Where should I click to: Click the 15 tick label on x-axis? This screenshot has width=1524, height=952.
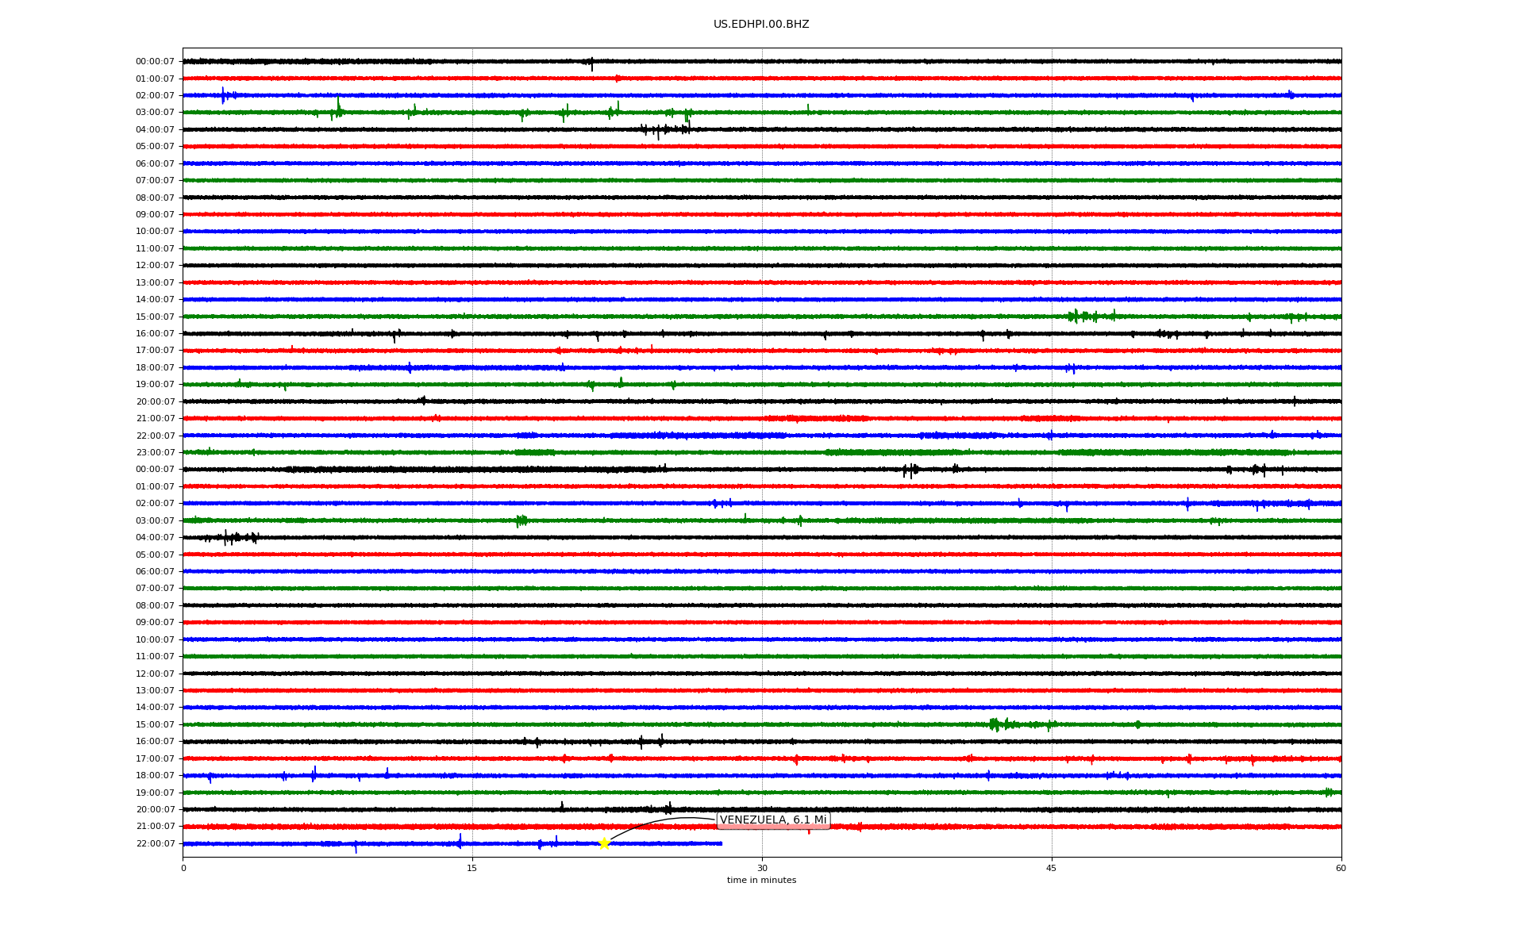tap(472, 868)
